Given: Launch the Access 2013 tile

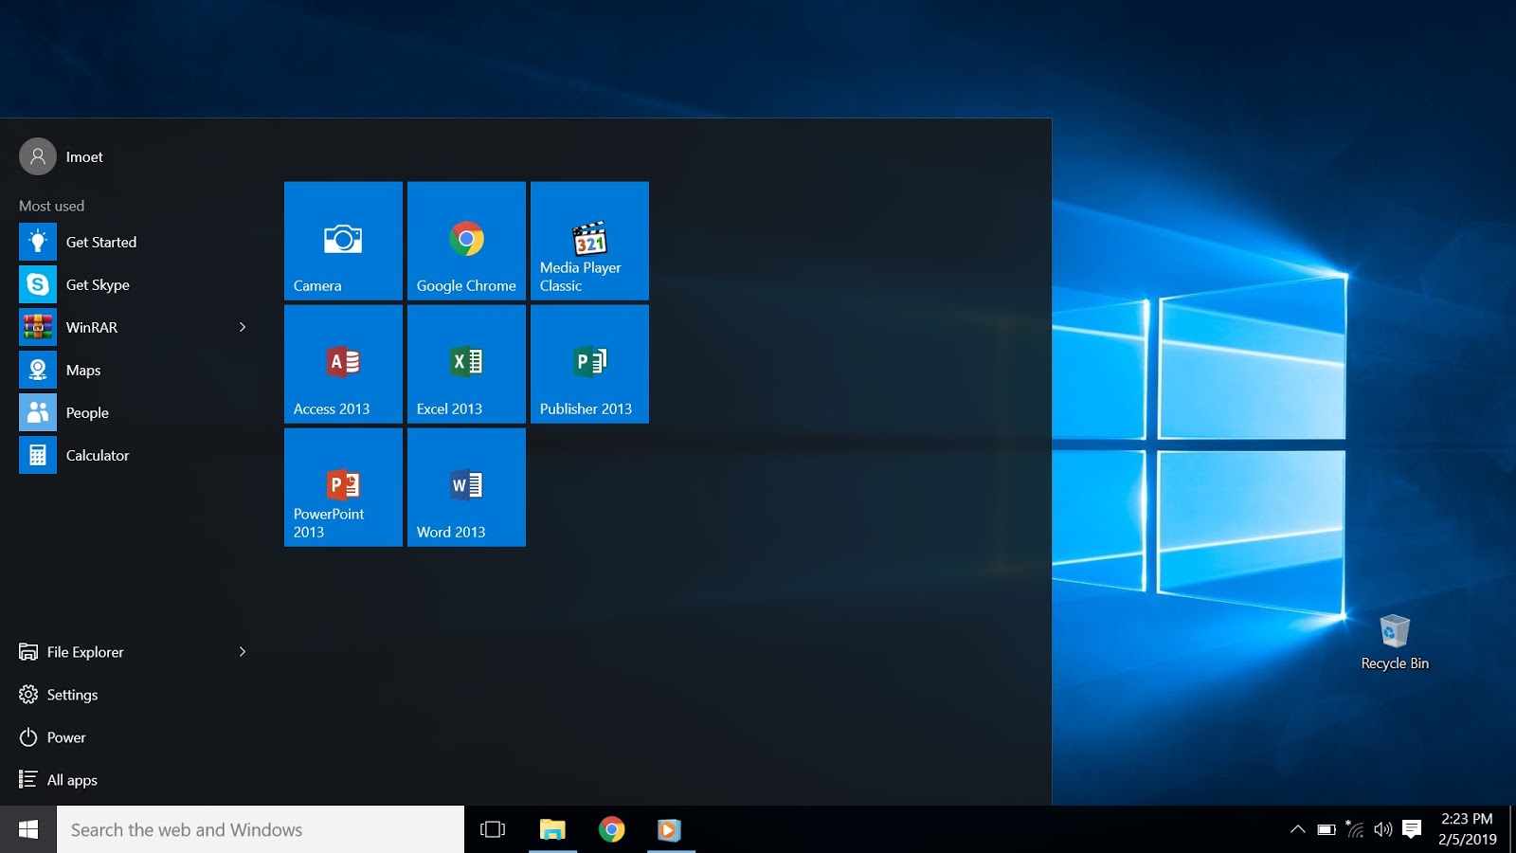Looking at the screenshot, I should pos(343,364).
